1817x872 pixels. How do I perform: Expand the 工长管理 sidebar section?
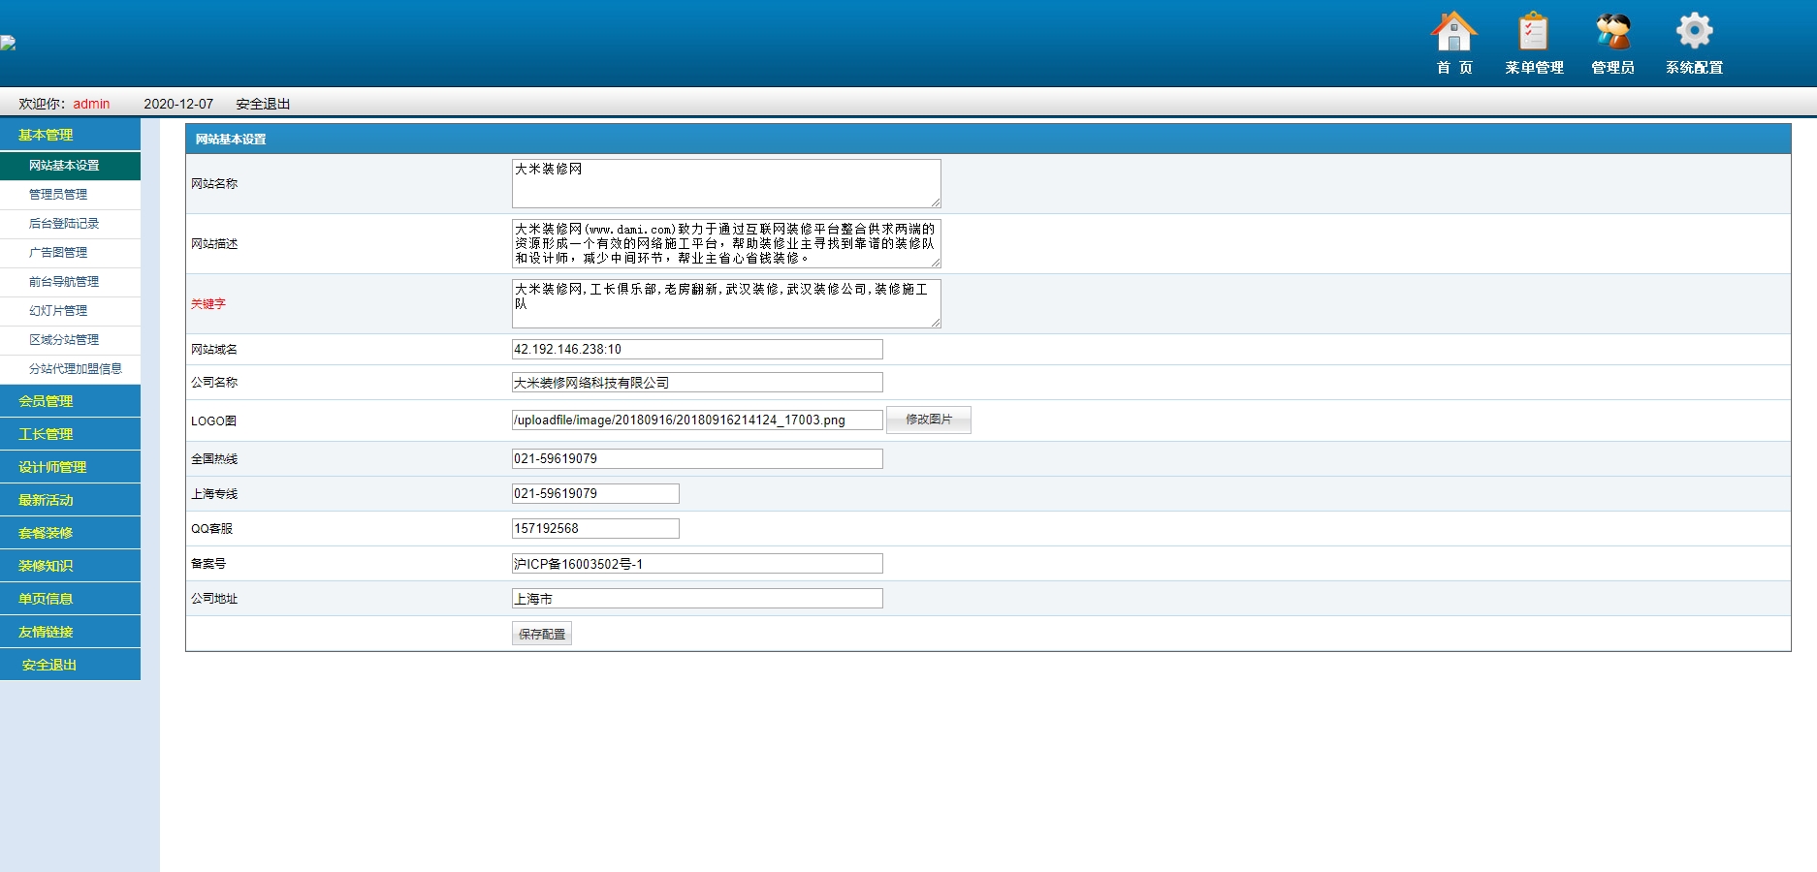click(x=70, y=433)
